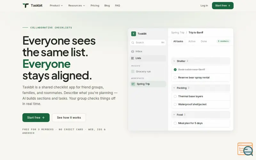Click the Reserve bear spray rental text

(194, 77)
